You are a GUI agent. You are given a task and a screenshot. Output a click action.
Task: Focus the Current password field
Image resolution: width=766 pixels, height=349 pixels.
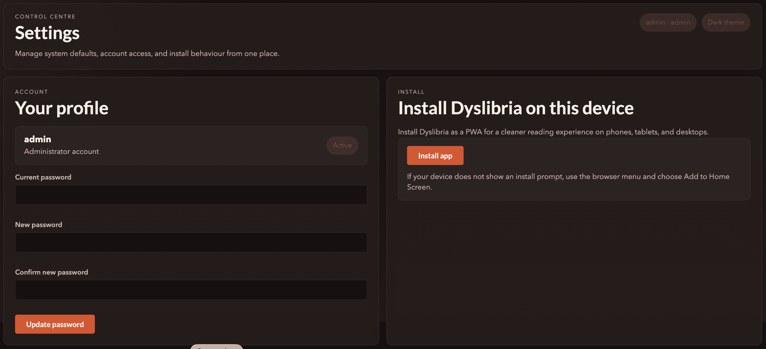[191, 195]
